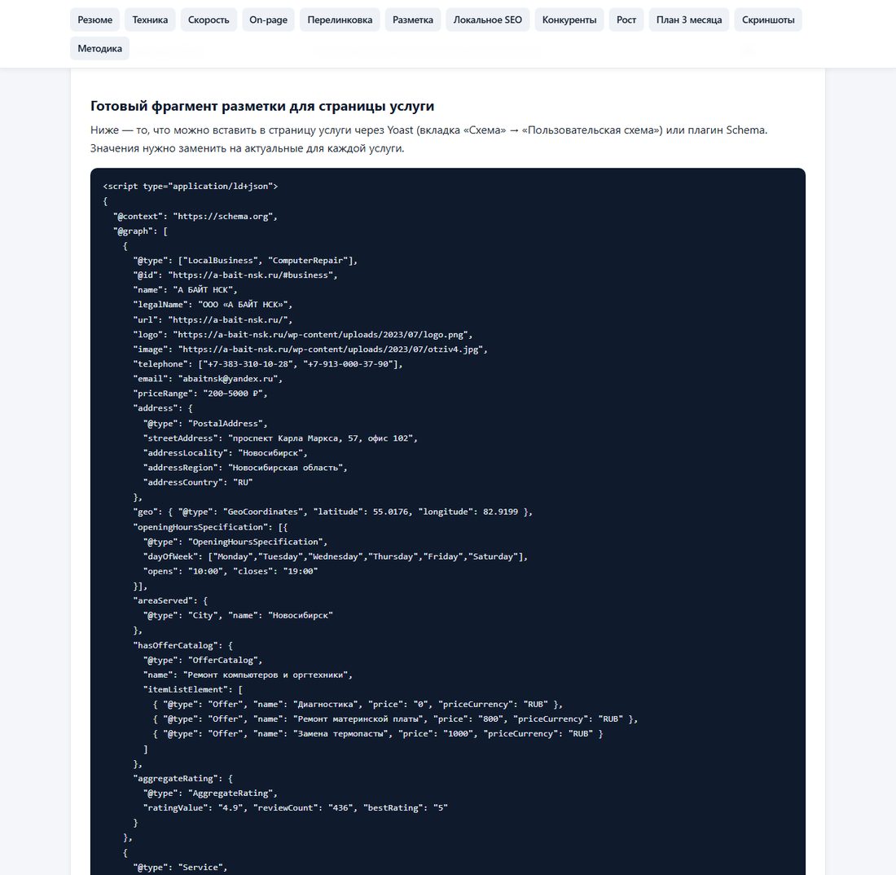The height and width of the screenshot is (875, 896).
Task: Click the legalName ООО «А БАЙТ НСК» line
Action: [x=213, y=305]
